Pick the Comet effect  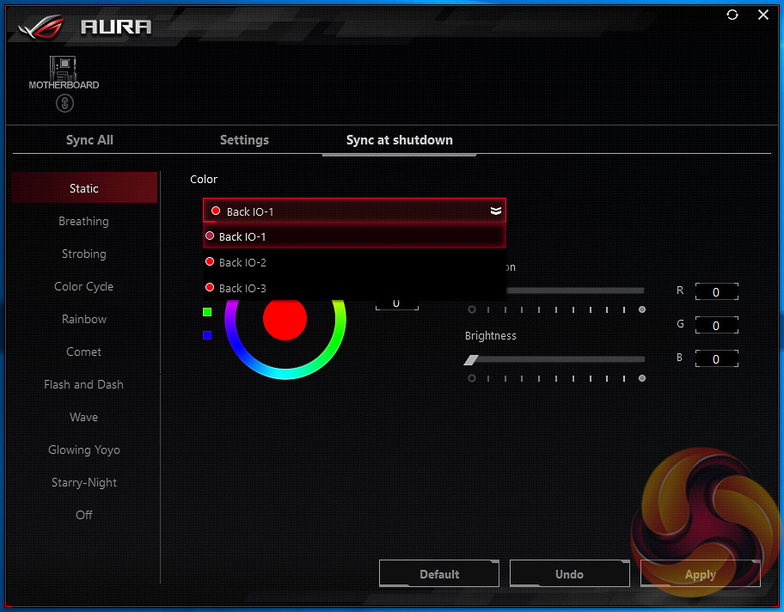(84, 352)
